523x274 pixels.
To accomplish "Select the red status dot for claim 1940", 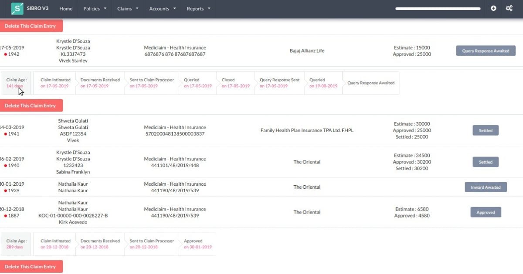I will click(x=6, y=166).
